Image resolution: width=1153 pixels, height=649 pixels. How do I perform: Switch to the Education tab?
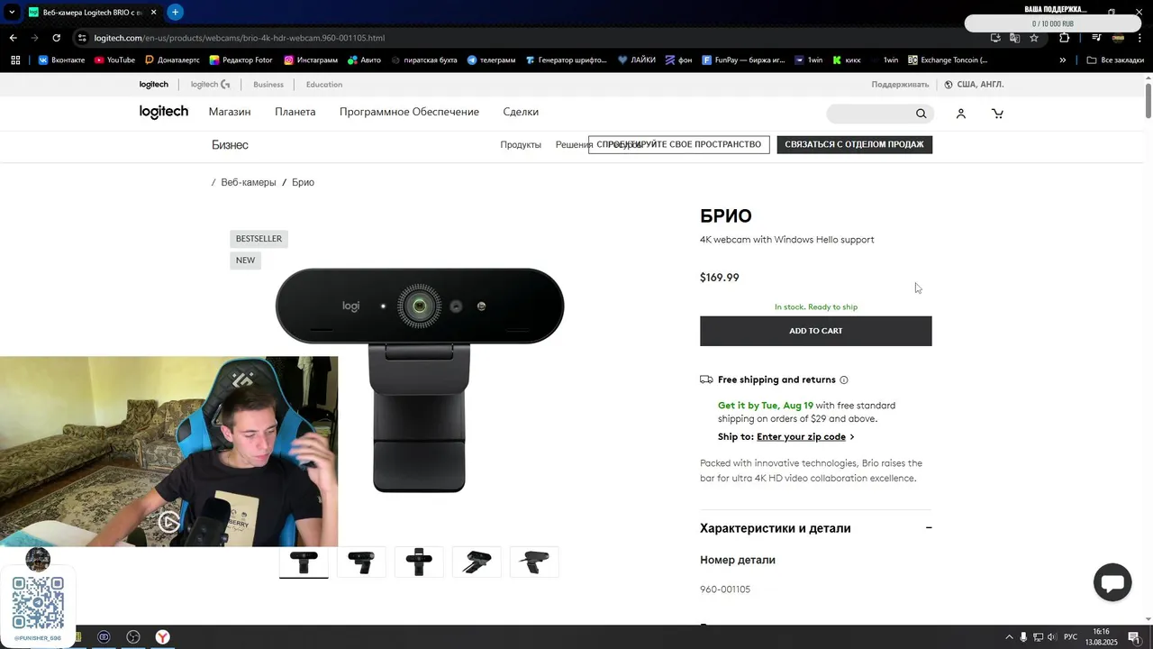324,85
